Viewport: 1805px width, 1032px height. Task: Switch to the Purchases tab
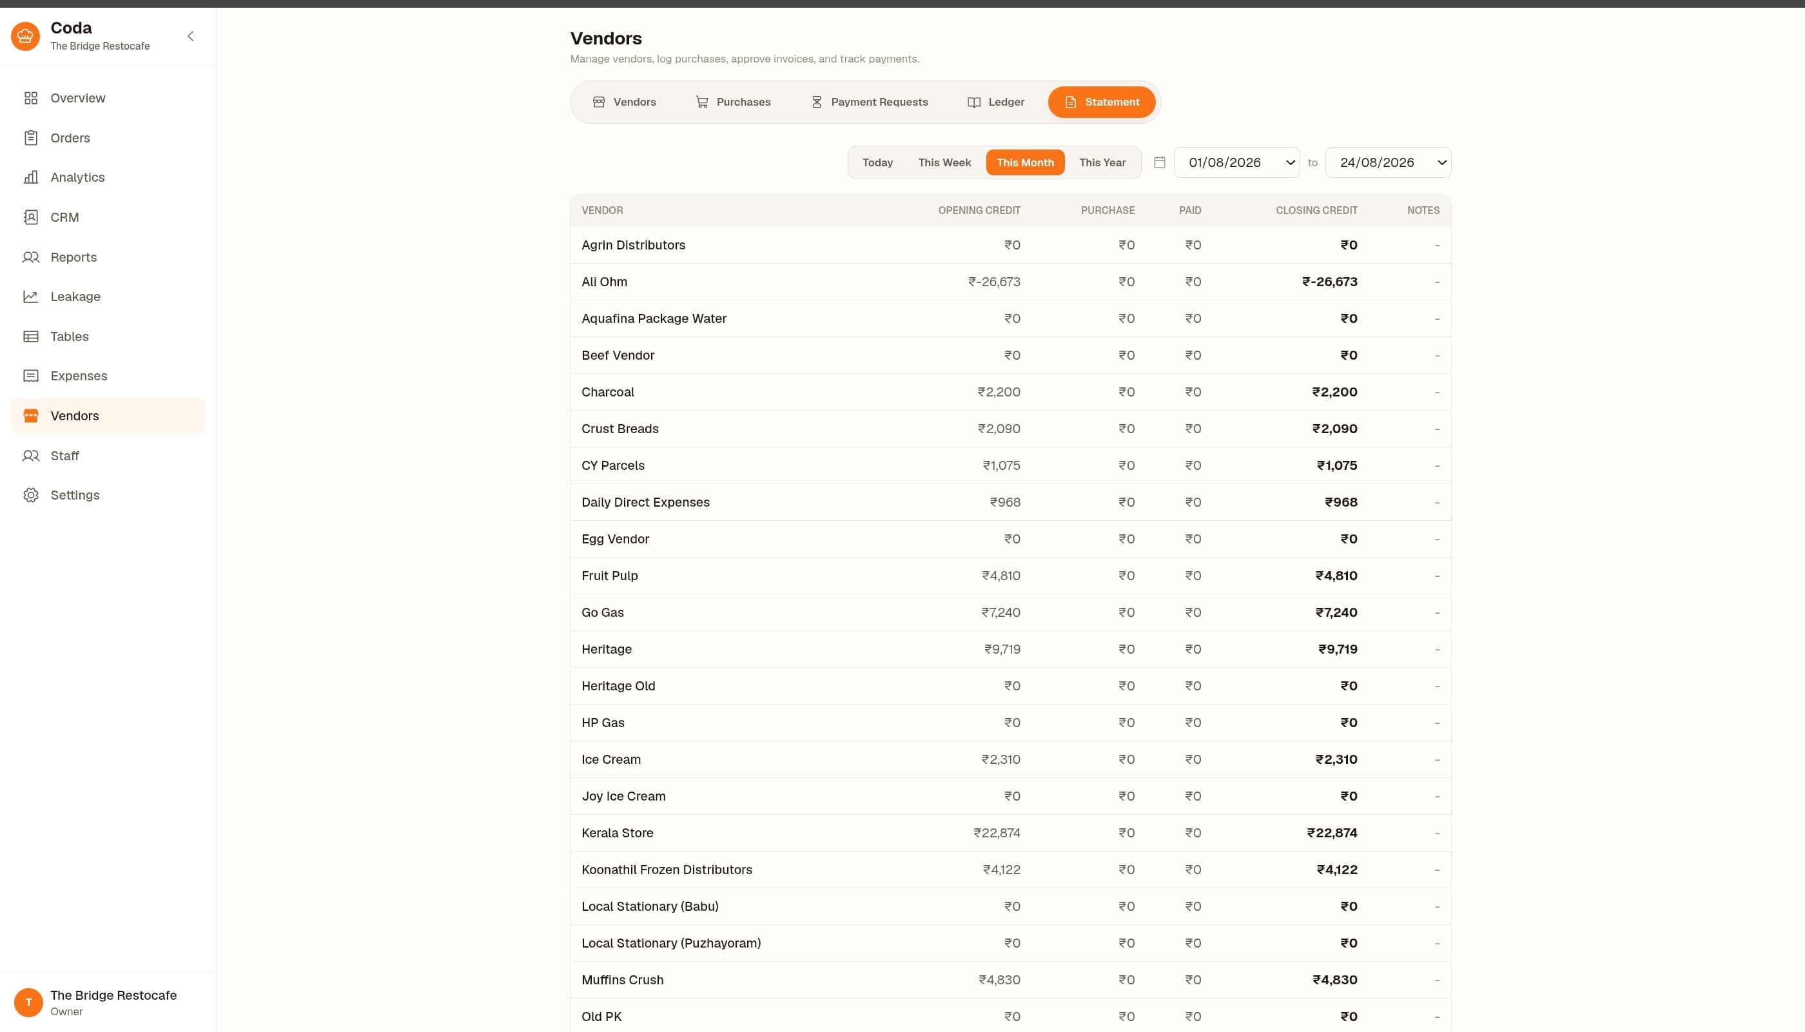733,102
